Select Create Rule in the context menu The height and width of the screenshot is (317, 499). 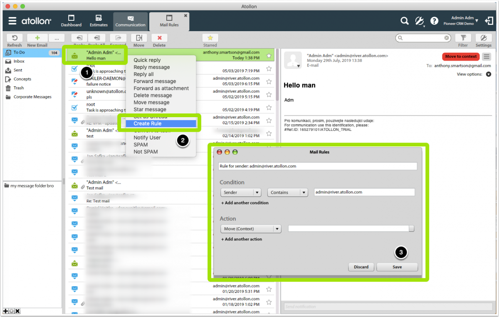158,124
